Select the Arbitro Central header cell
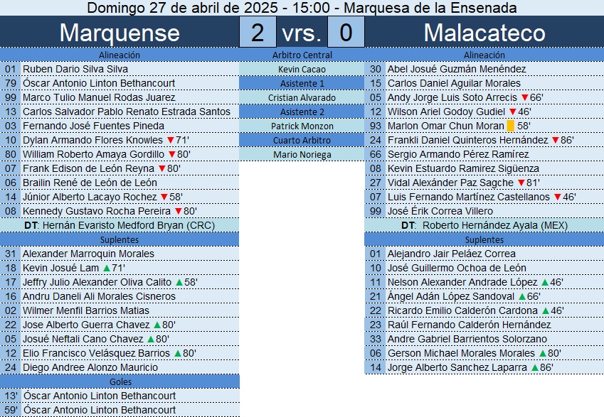Viewport: 604px width, 417px height. coord(302,55)
